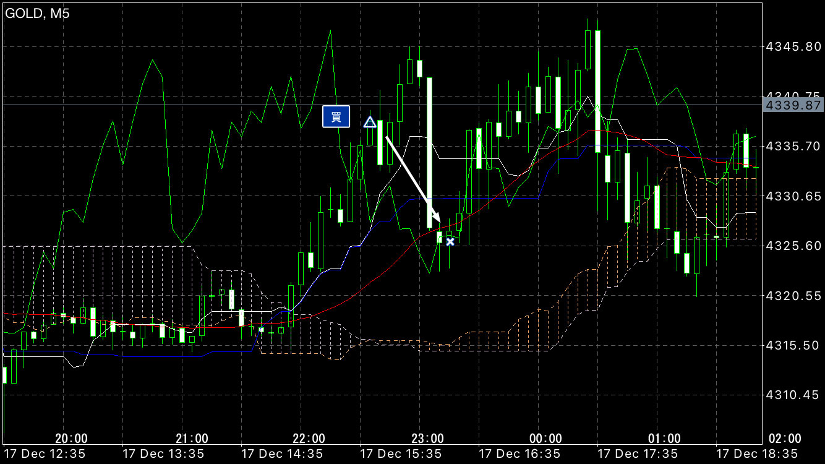Click the 00:00 time axis label
This screenshot has height=464, width=825.
(x=545, y=439)
